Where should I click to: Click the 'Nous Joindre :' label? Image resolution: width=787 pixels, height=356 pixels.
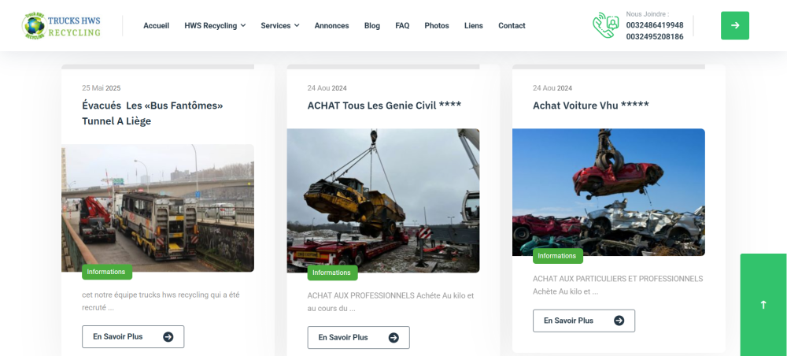(648, 14)
